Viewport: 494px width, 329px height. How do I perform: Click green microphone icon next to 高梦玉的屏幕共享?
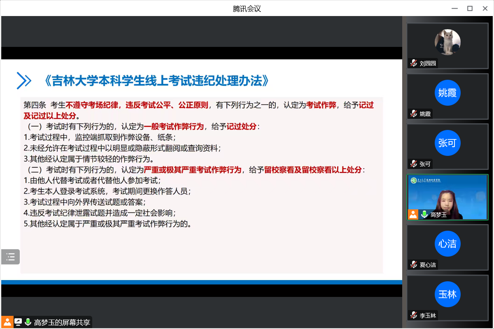click(x=28, y=322)
